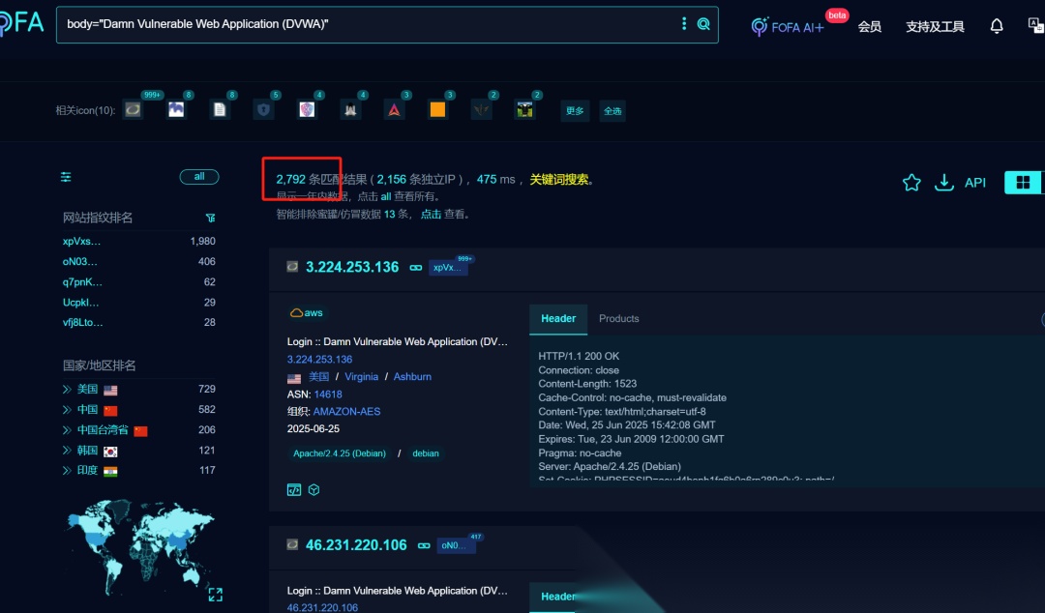Expand the 美国 country row
The width and height of the screenshot is (1045, 613).
(67, 389)
